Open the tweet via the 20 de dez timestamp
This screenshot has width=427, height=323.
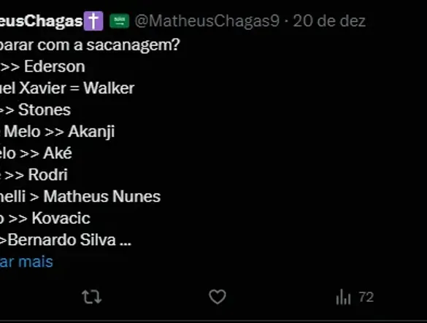tap(329, 21)
